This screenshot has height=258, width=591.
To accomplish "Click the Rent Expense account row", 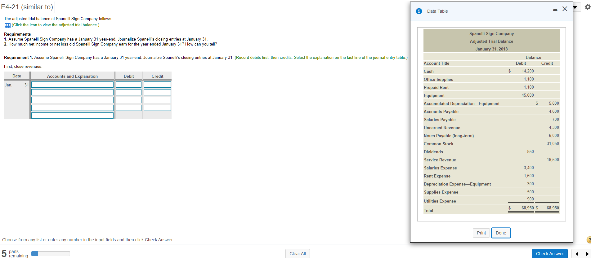I will [x=491, y=176].
